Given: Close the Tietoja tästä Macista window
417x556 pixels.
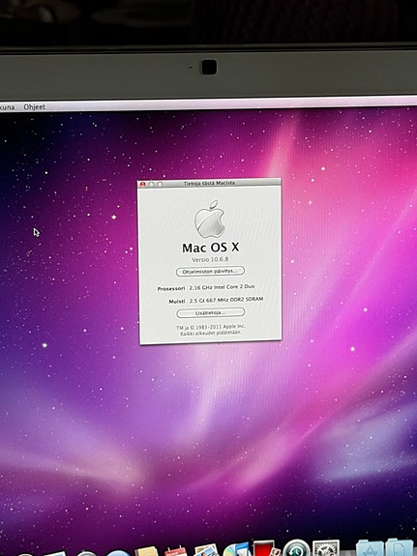Looking at the screenshot, I should pyautogui.click(x=143, y=185).
